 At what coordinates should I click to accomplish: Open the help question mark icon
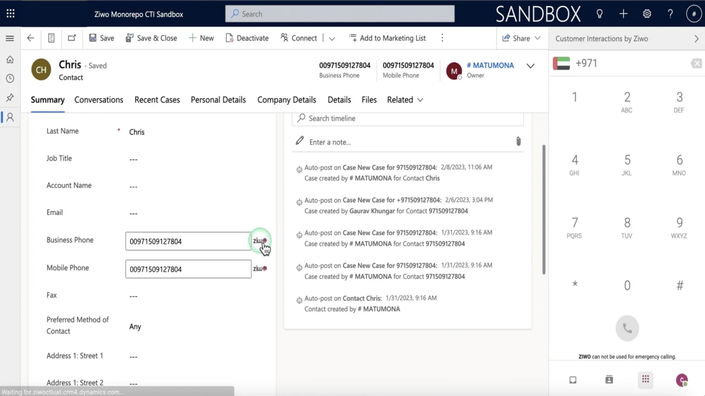670,14
